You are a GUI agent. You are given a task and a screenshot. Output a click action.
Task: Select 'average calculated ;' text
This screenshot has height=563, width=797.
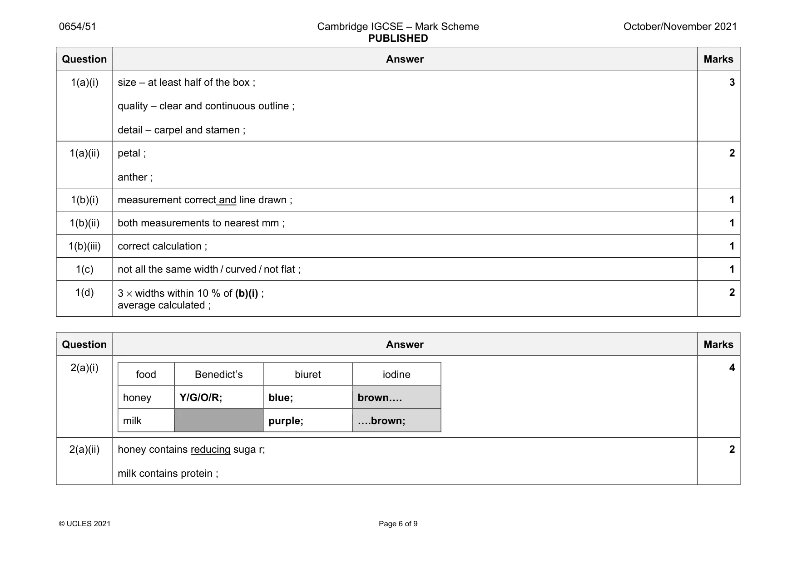(164, 305)
